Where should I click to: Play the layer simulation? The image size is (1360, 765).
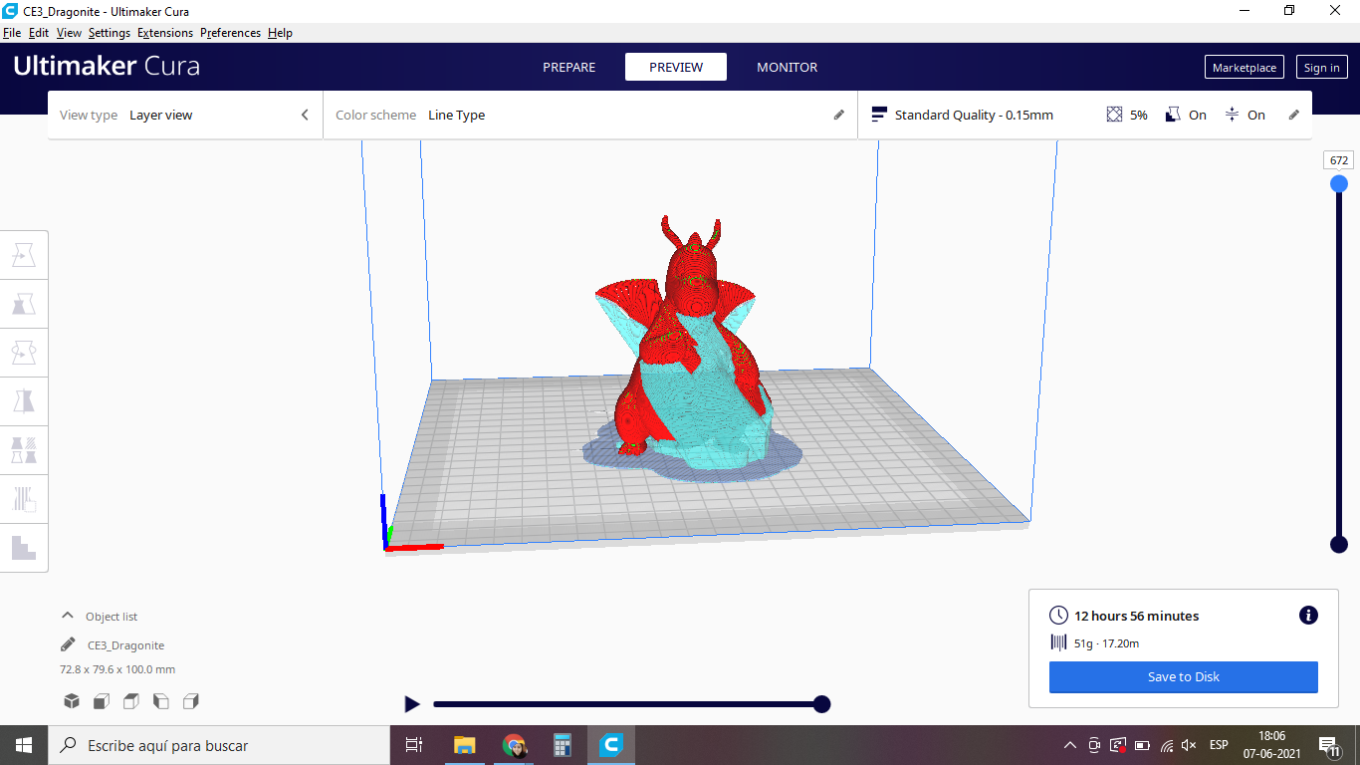tap(412, 704)
